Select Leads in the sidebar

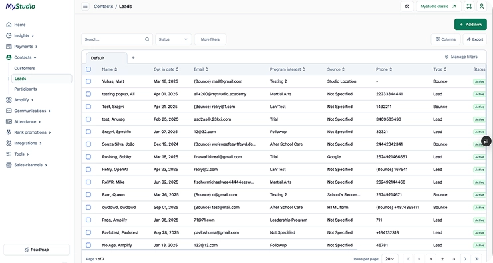(x=42, y=79)
